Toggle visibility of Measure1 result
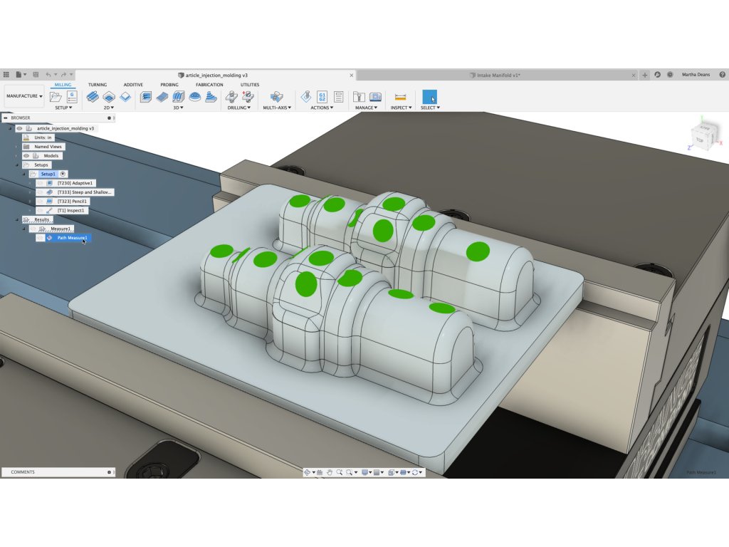 coord(33,229)
